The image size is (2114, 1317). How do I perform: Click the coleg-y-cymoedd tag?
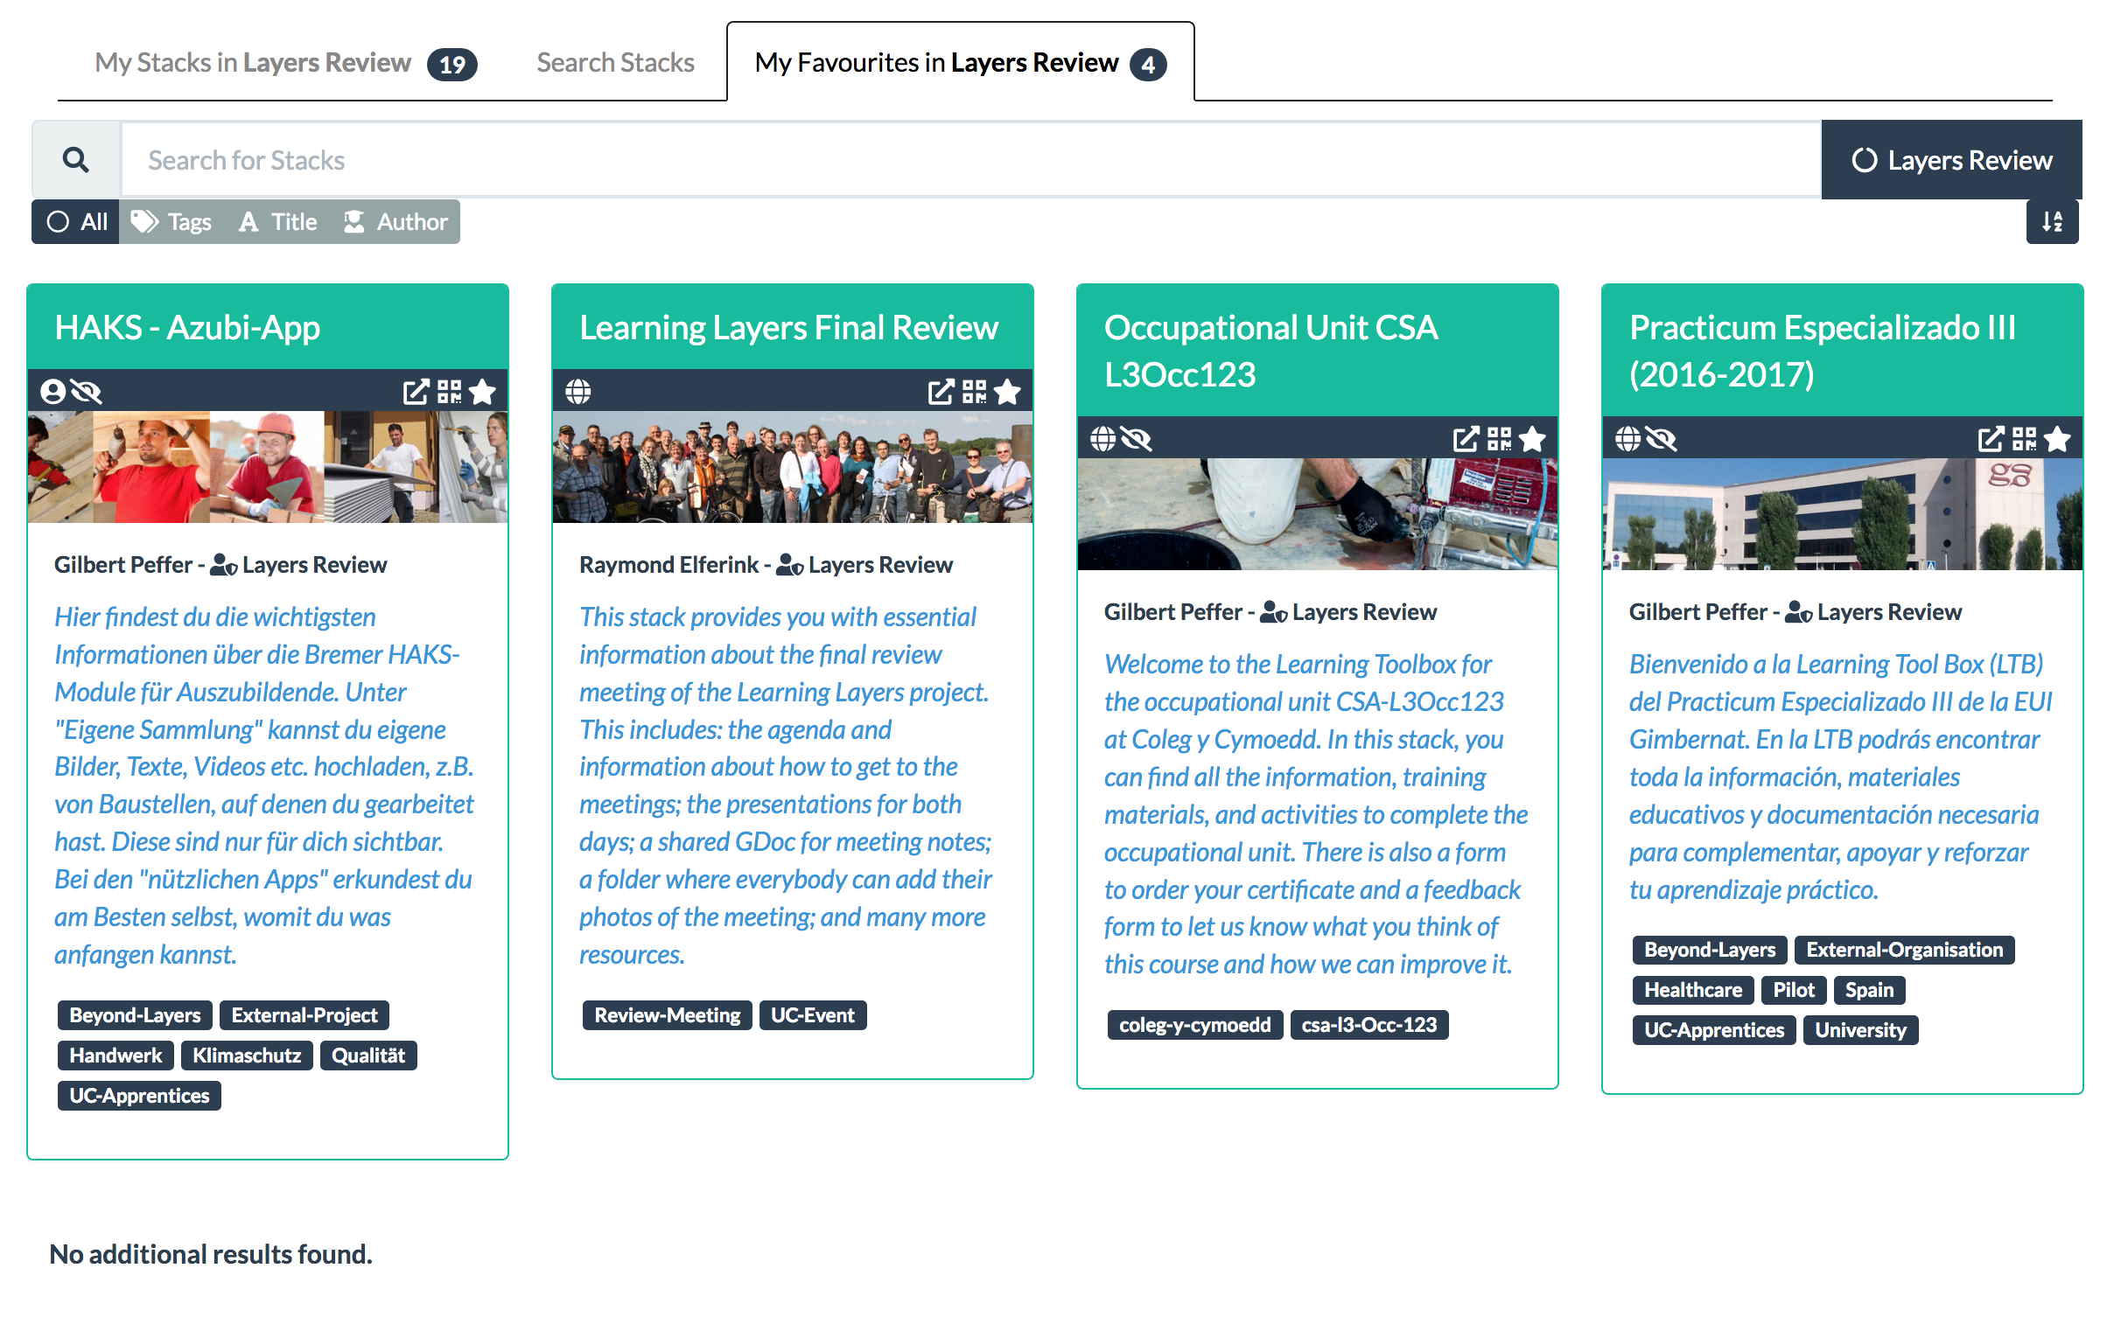coord(1195,1025)
